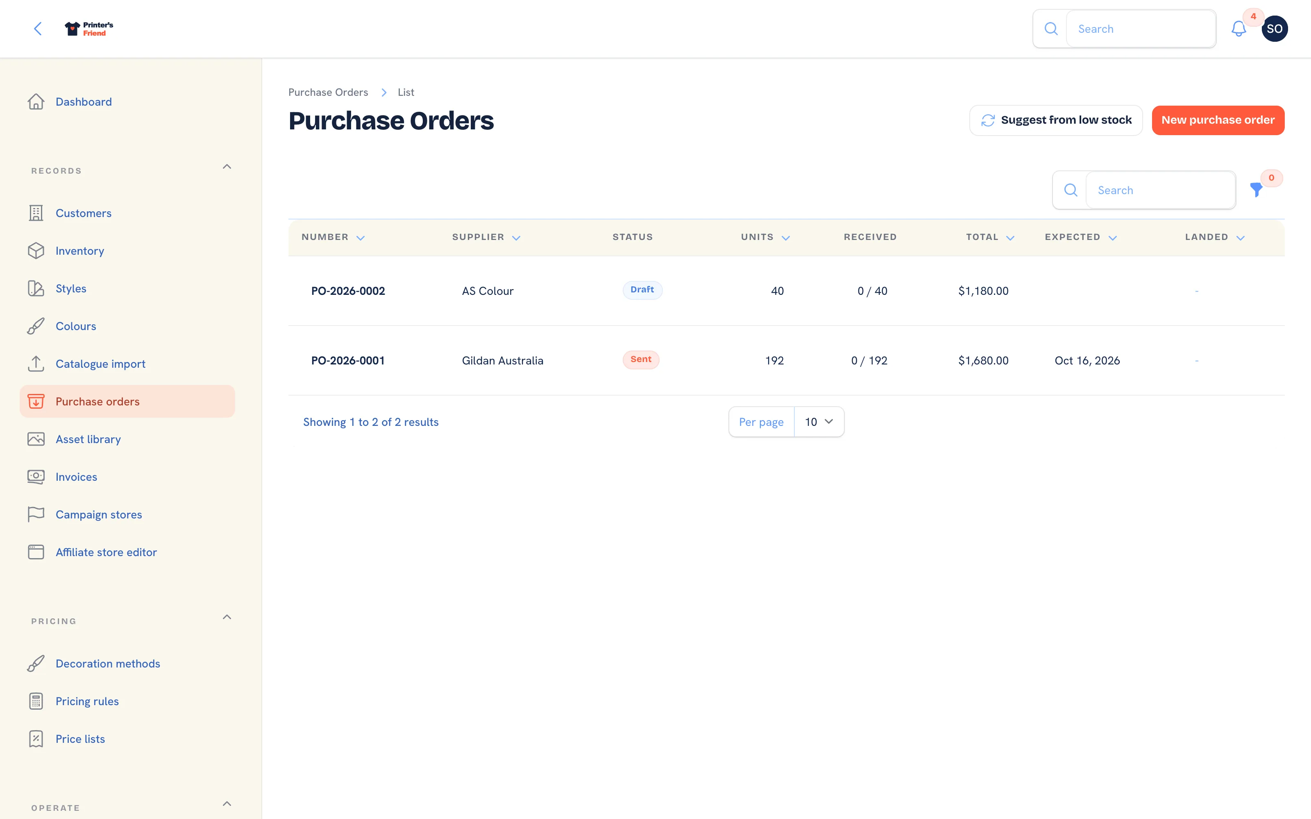The image size is (1311, 819).
Task: Click the Draft status badge
Action: [642, 290]
